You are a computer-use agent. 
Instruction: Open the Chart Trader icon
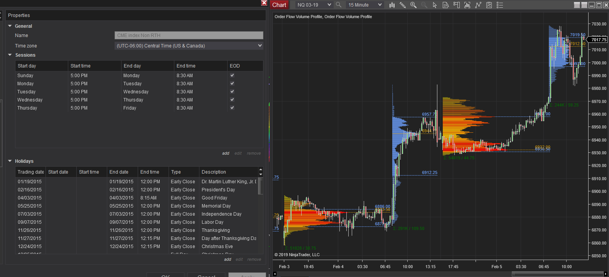tap(457, 5)
